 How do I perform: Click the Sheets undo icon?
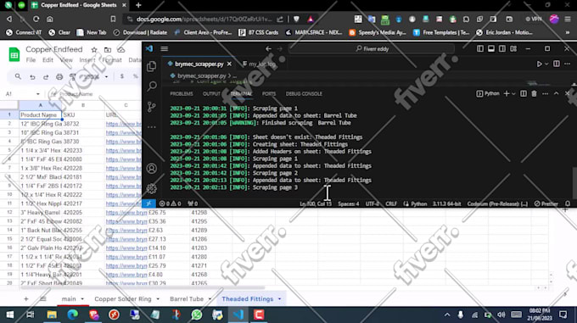pyautogui.click(x=32, y=77)
